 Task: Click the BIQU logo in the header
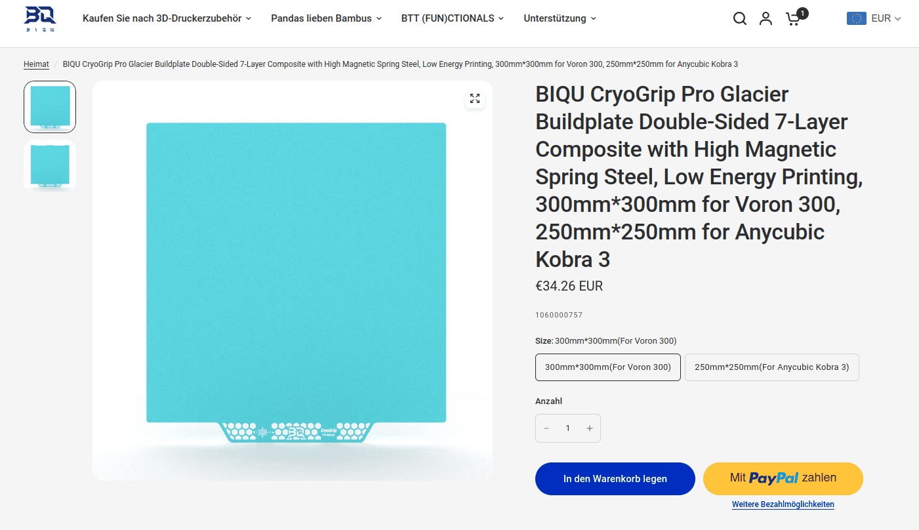coord(40,18)
